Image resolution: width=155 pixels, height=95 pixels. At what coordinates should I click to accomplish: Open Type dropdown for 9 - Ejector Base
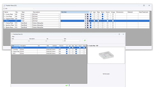(31, 27)
